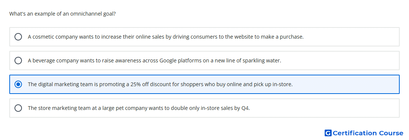Select the pet company radio button
This screenshot has width=409, height=140.
coord(18,108)
